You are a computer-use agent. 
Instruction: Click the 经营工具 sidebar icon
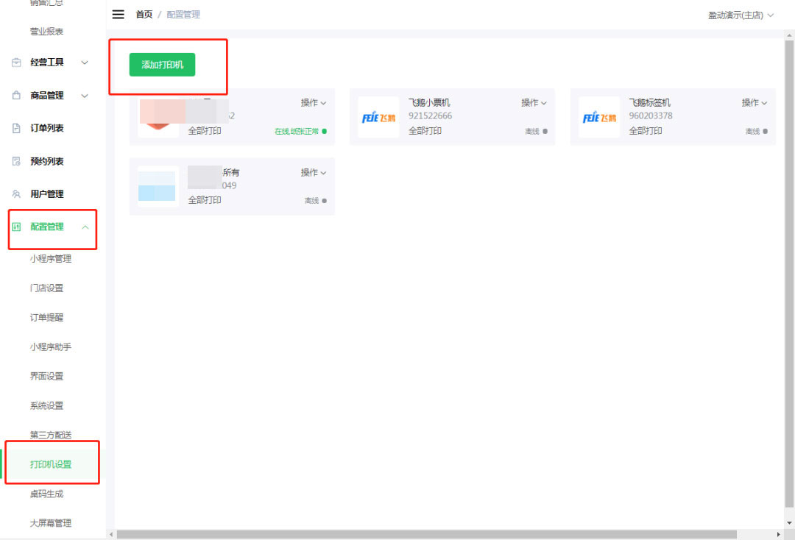coord(16,63)
